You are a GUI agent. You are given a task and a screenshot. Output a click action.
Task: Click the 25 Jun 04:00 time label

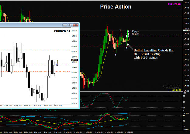(x=8, y=132)
